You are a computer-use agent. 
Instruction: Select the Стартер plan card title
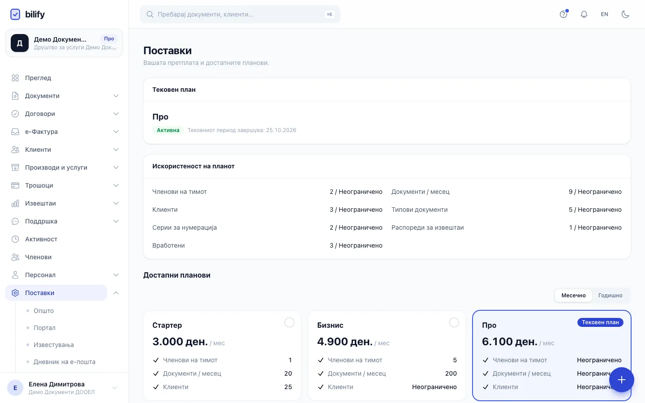(167, 325)
